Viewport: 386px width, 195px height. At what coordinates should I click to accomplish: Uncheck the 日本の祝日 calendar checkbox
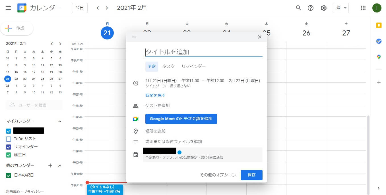9,175
